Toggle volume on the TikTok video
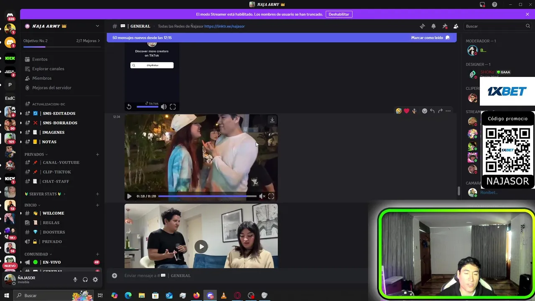The image size is (535, 301). tap(164, 107)
